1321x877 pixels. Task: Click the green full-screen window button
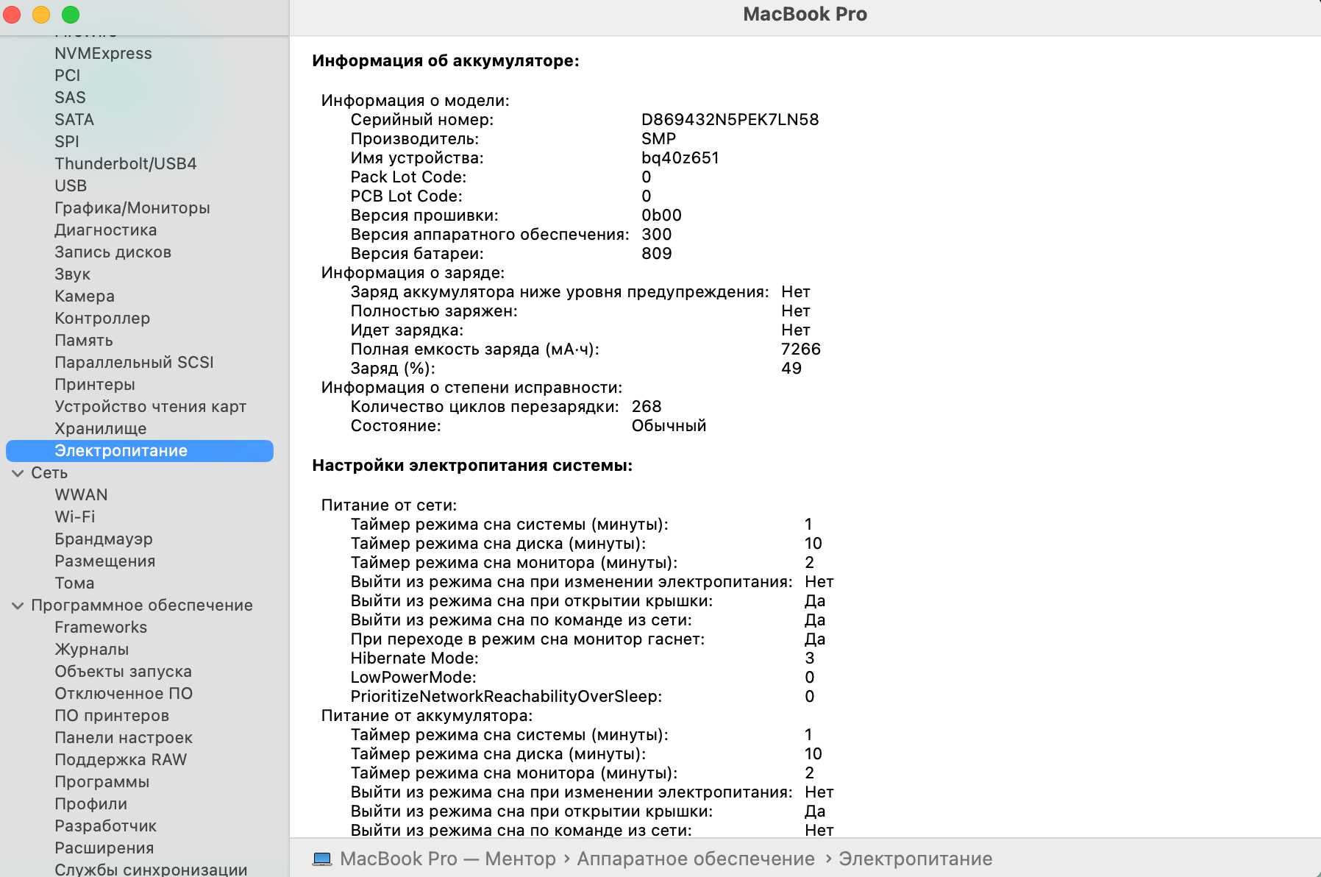coord(71,15)
